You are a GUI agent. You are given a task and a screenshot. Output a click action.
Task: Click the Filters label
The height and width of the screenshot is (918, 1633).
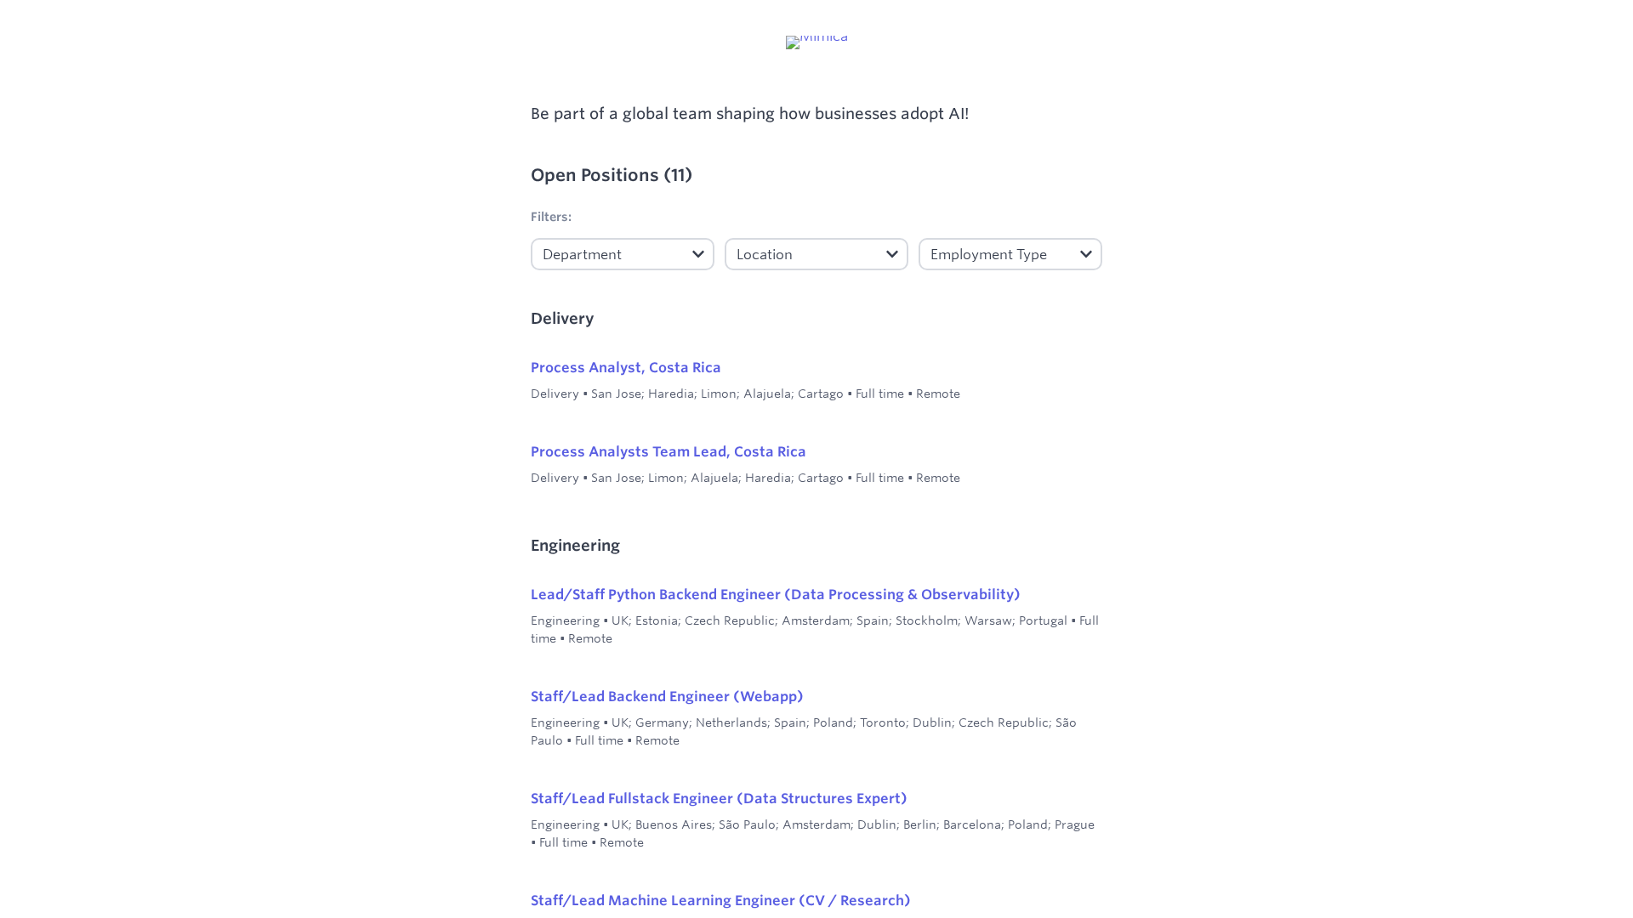tap(551, 217)
